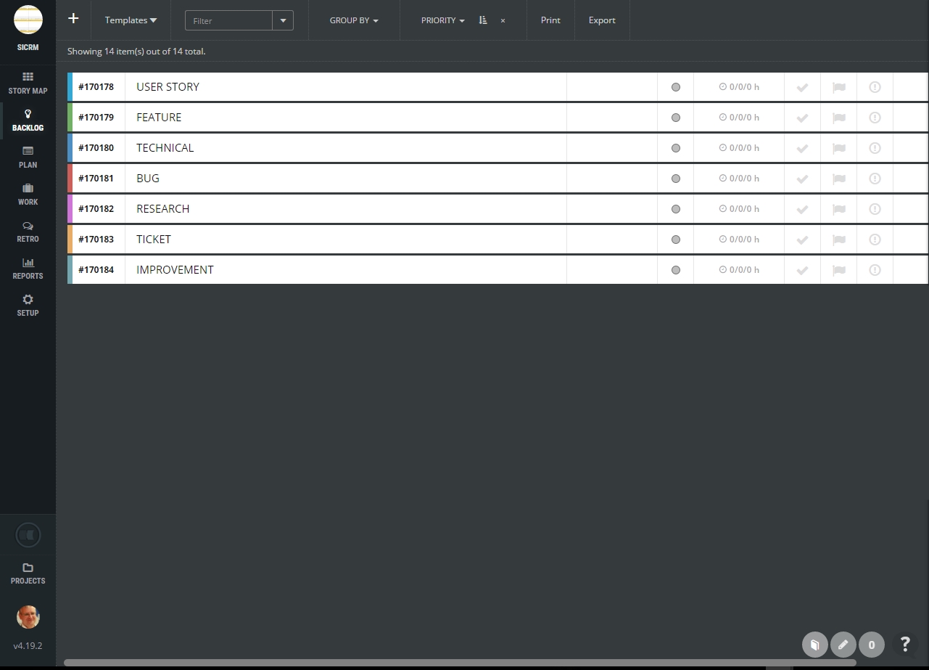
Task: Select the IMPROVEMENT item title
Action: point(175,269)
